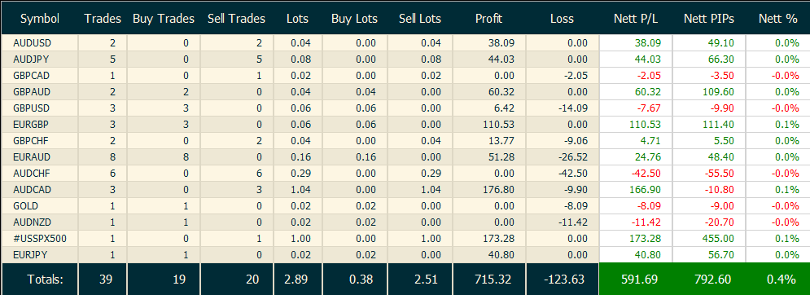Click AUDUSD Nett PIPs 49.10
This screenshot has height=295, width=810.
pyautogui.click(x=721, y=43)
